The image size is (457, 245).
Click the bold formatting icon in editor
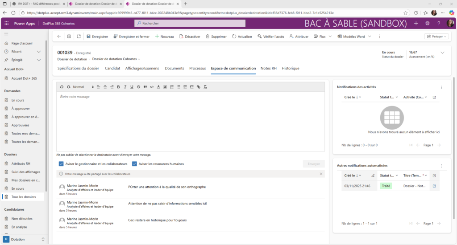tap(118, 87)
